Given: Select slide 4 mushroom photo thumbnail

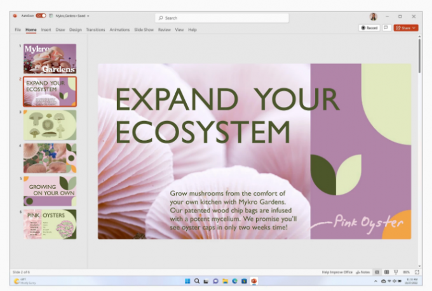Looking at the screenshot, I should [x=50, y=158].
